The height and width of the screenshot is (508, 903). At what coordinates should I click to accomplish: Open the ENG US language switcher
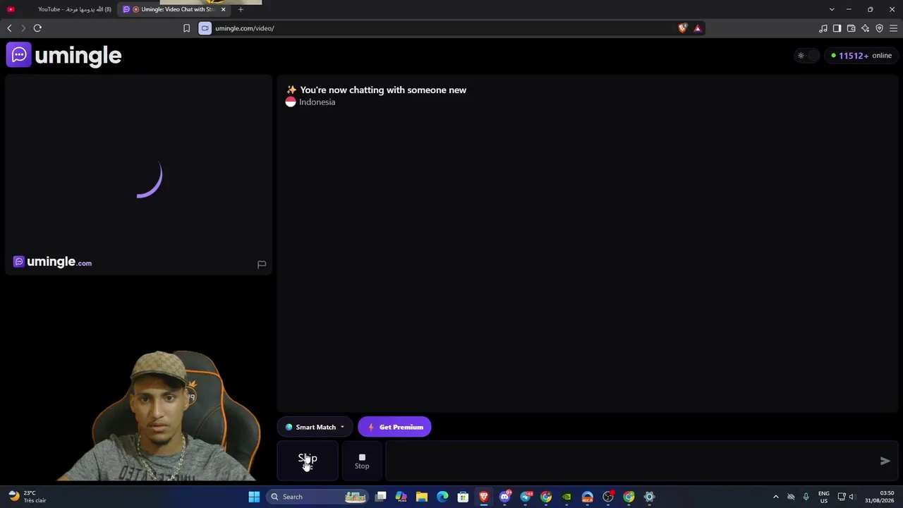click(824, 497)
